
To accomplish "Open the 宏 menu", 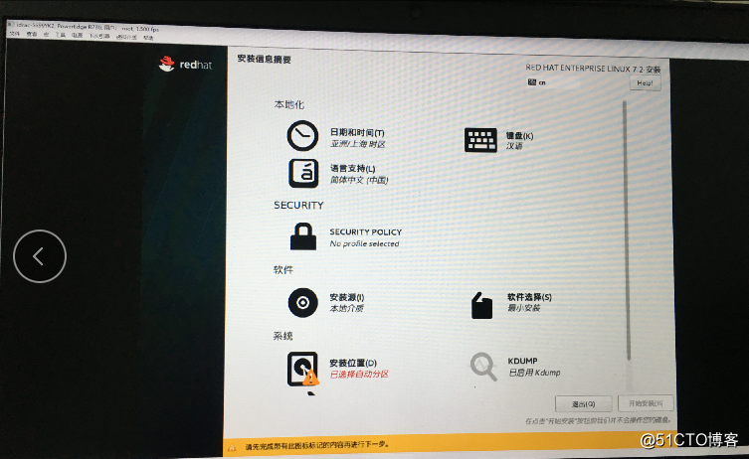I will coord(47,35).
